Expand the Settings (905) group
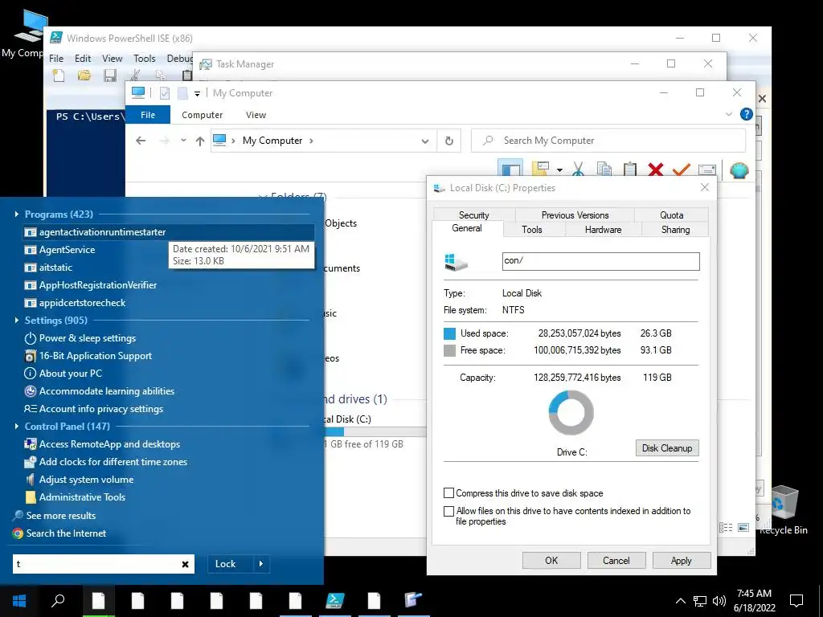This screenshot has width=823, height=617. (17, 320)
